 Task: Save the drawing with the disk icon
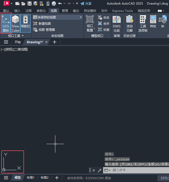tap(30, 4)
